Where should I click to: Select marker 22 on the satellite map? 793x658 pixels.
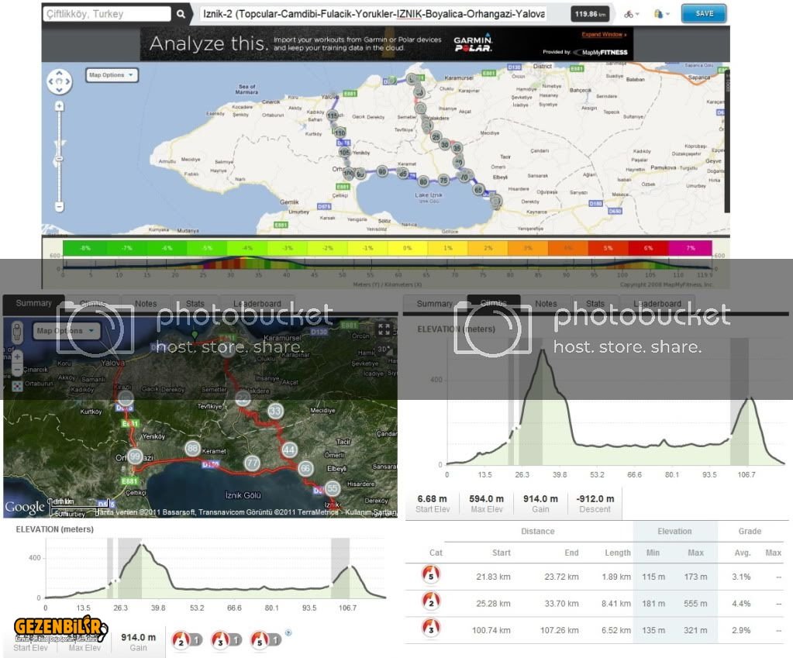click(x=243, y=398)
